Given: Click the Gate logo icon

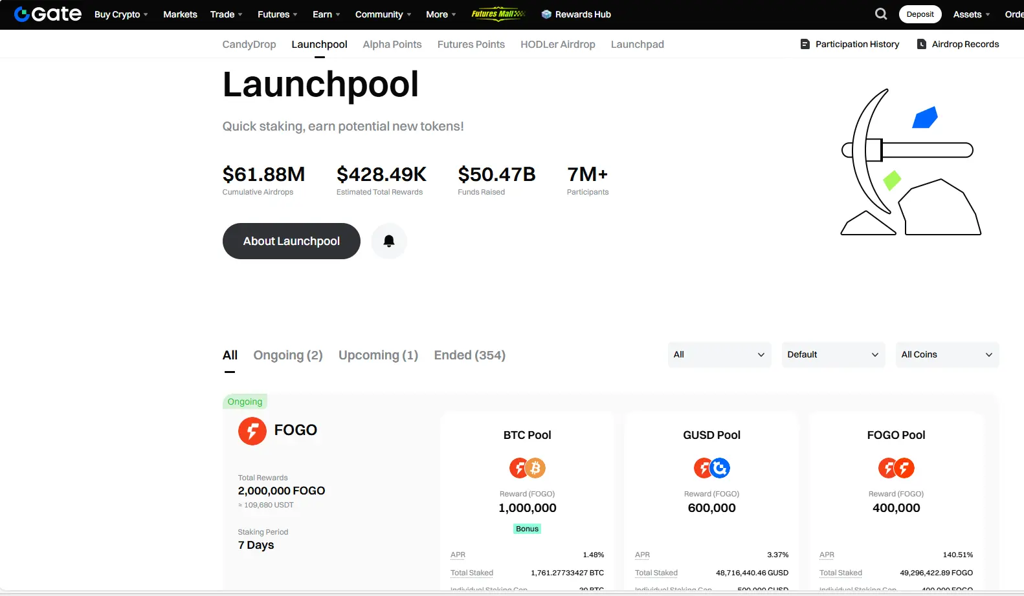Looking at the screenshot, I should [23, 14].
